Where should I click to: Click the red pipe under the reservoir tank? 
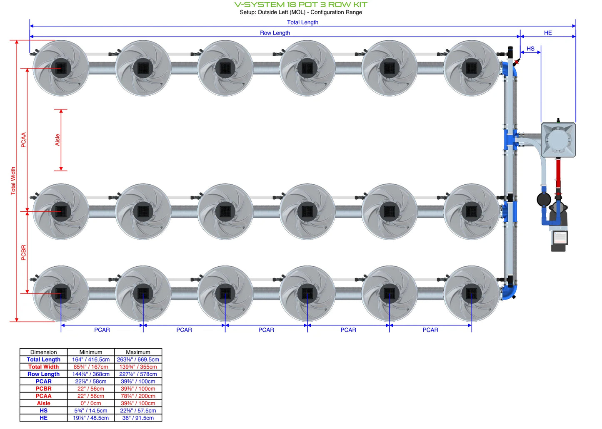(x=558, y=174)
